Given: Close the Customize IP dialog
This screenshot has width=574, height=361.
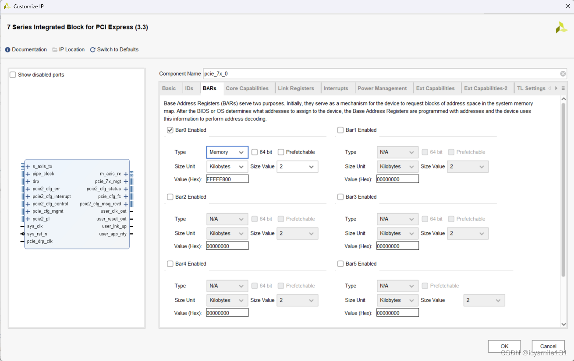Looking at the screenshot, I should point(567,6).
